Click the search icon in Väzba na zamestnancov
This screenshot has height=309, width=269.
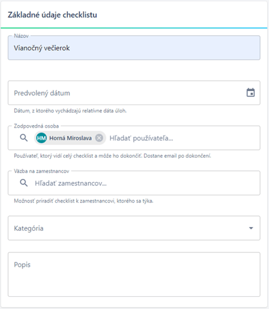point(24,183)
